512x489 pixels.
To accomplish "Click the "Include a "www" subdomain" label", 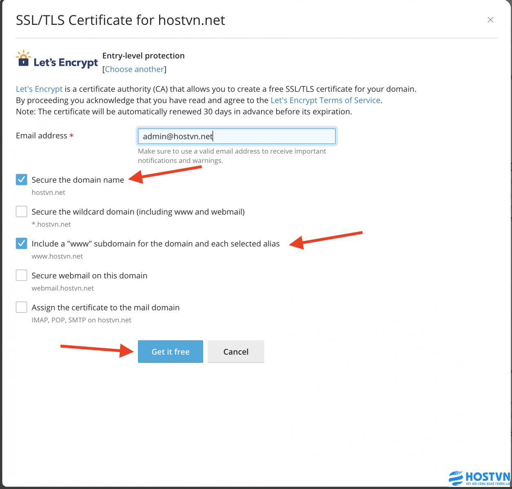I will click(156, 244).
